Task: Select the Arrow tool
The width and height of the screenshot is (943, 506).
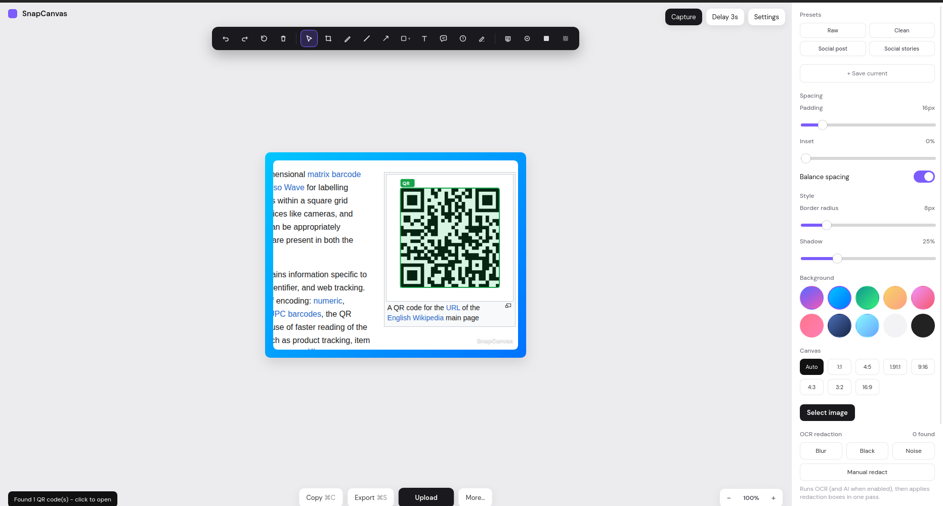Action: point(386,38)
